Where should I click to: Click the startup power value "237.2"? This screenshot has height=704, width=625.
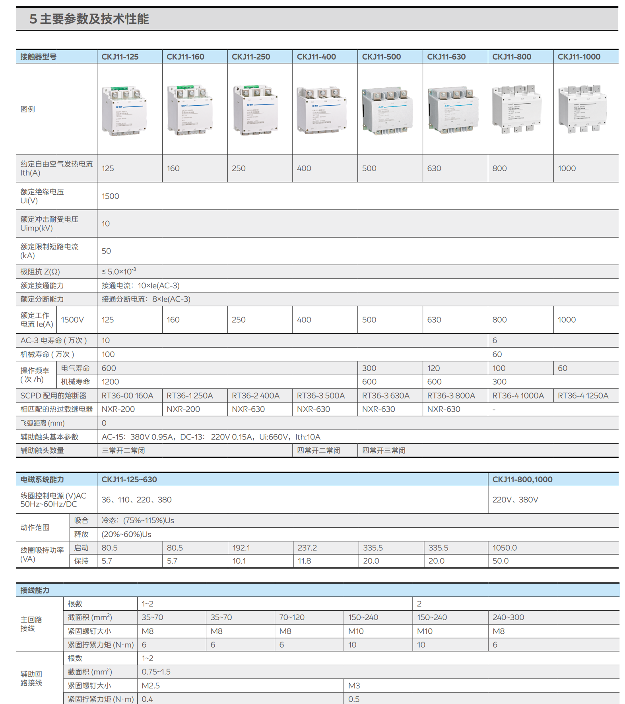[x=307, y=548]
